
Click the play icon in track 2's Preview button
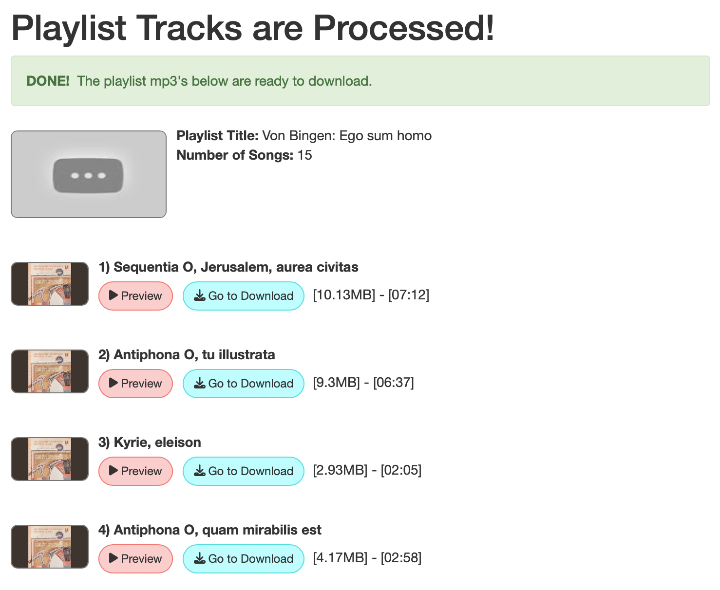[x=113, y=383]
